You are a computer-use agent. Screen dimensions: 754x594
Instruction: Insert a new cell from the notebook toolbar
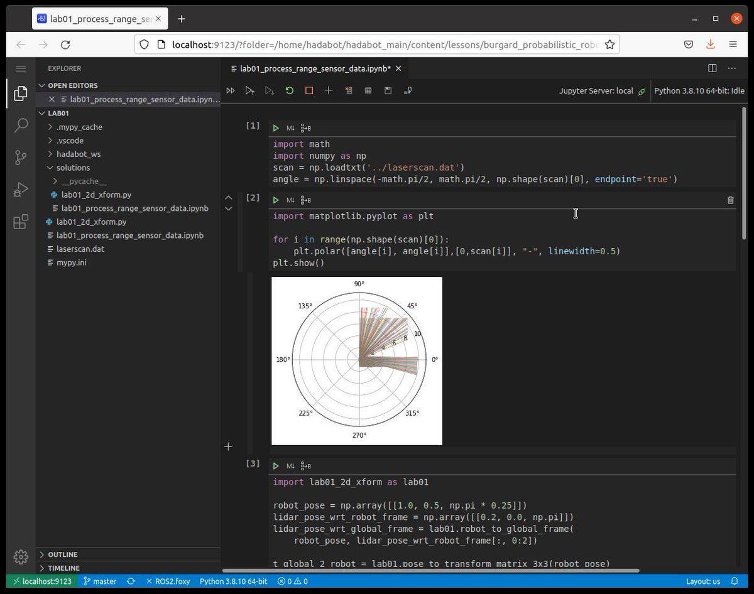(329, 91)
